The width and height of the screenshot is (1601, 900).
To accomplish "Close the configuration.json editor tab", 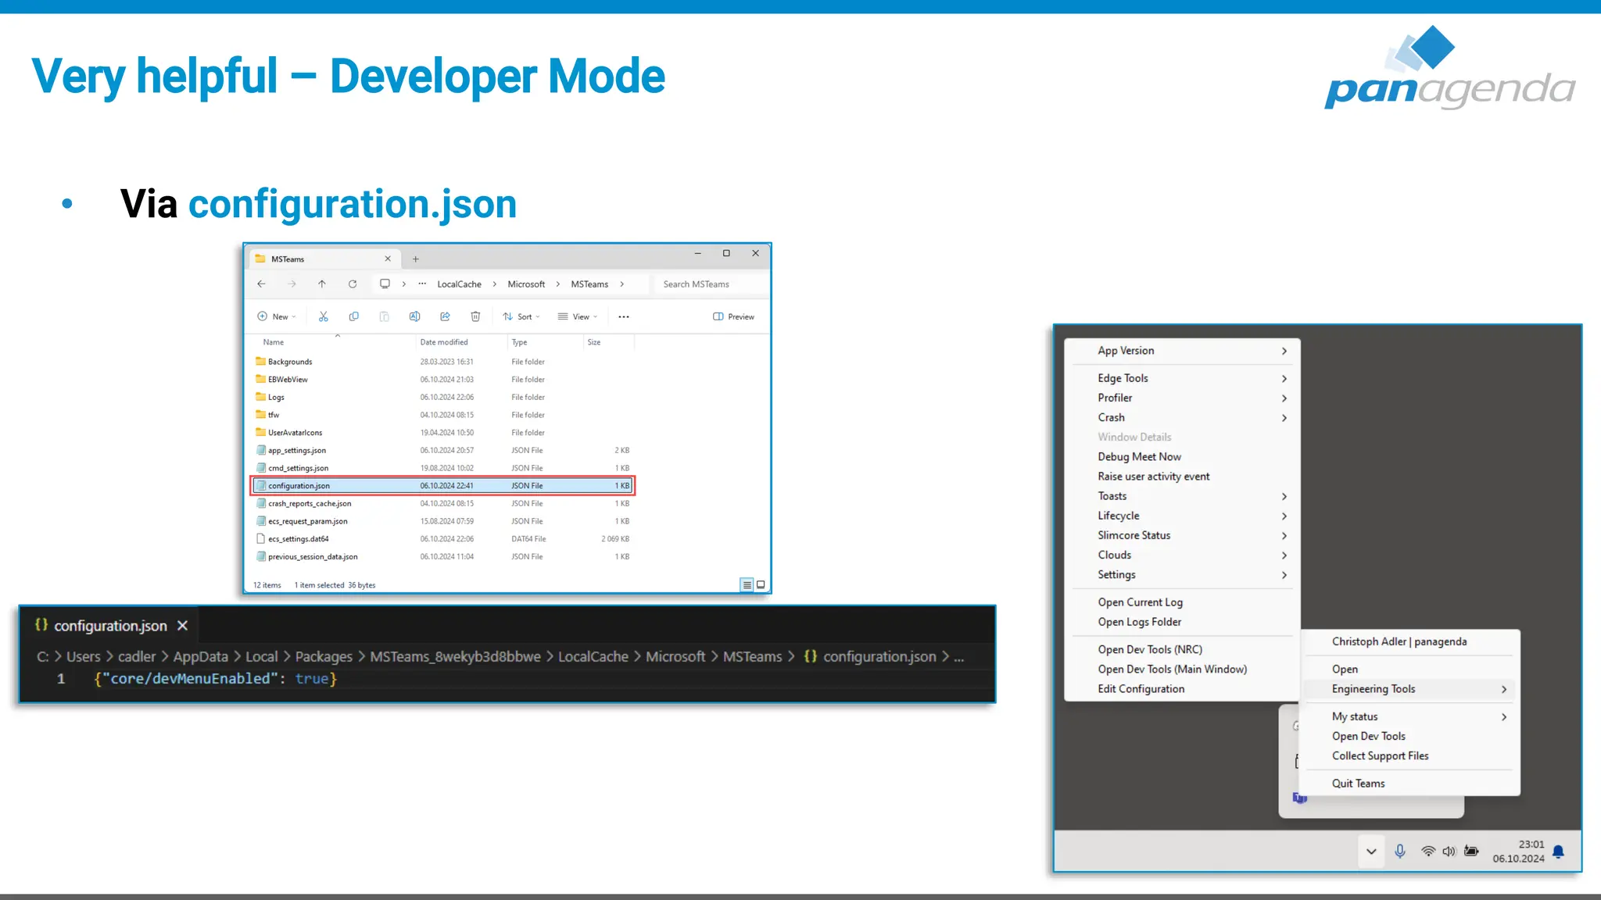I will [182, 626].
